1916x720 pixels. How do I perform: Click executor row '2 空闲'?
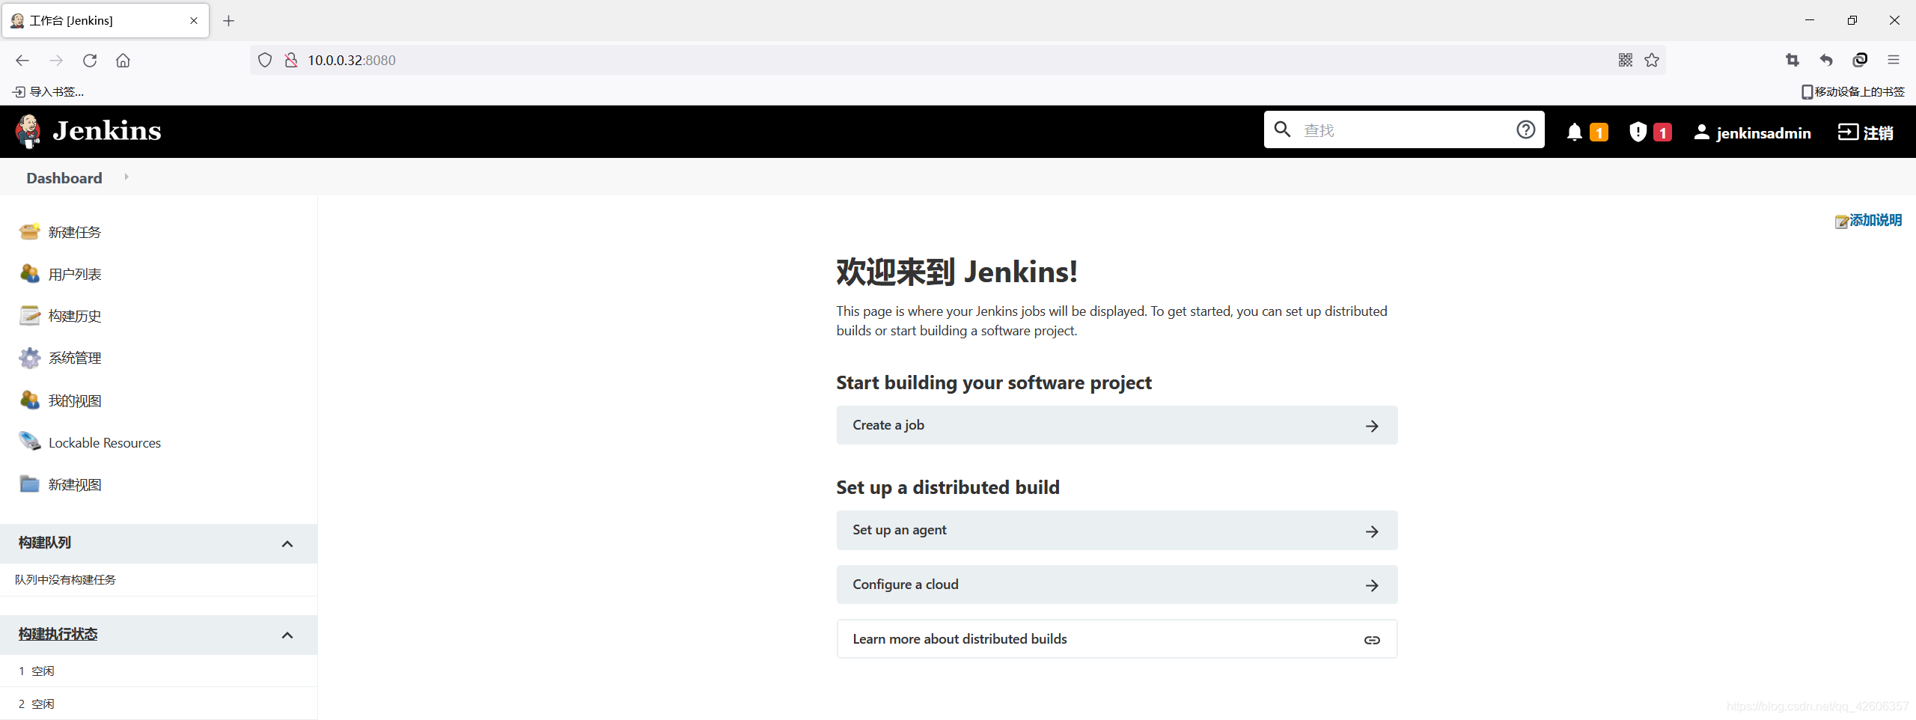click(x=159, y=704)
